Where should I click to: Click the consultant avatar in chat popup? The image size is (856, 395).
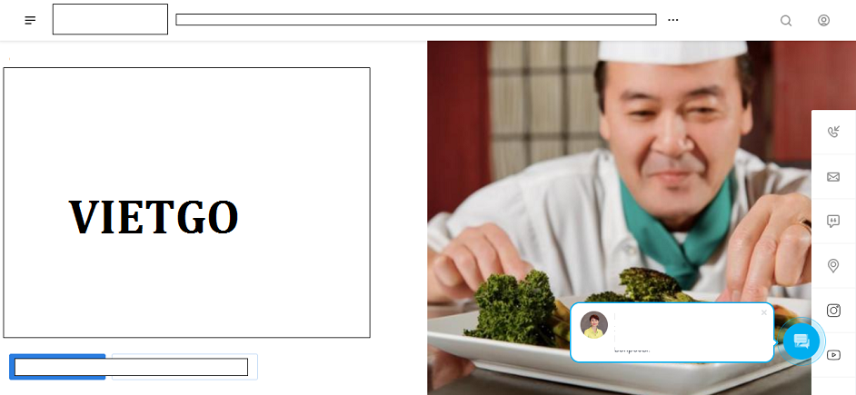pos(594,324)
